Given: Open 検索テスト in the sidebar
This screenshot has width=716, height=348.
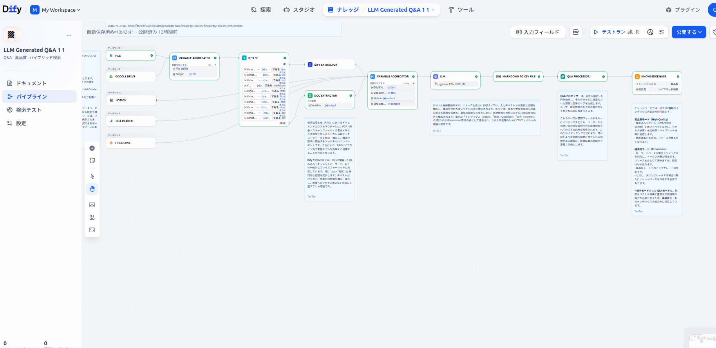Looking at the screenshot, I should 40,110.
